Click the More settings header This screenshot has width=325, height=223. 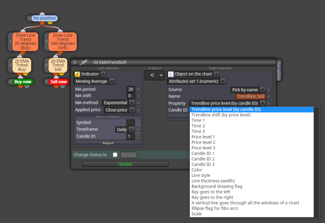coord(108,117)
